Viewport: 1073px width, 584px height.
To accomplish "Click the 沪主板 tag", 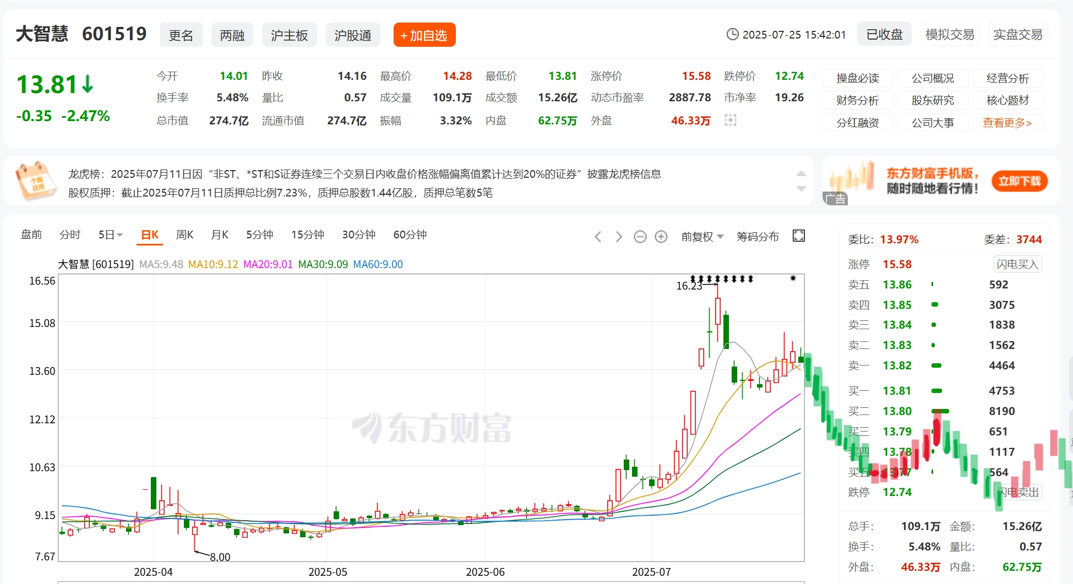I will [290, 35].
